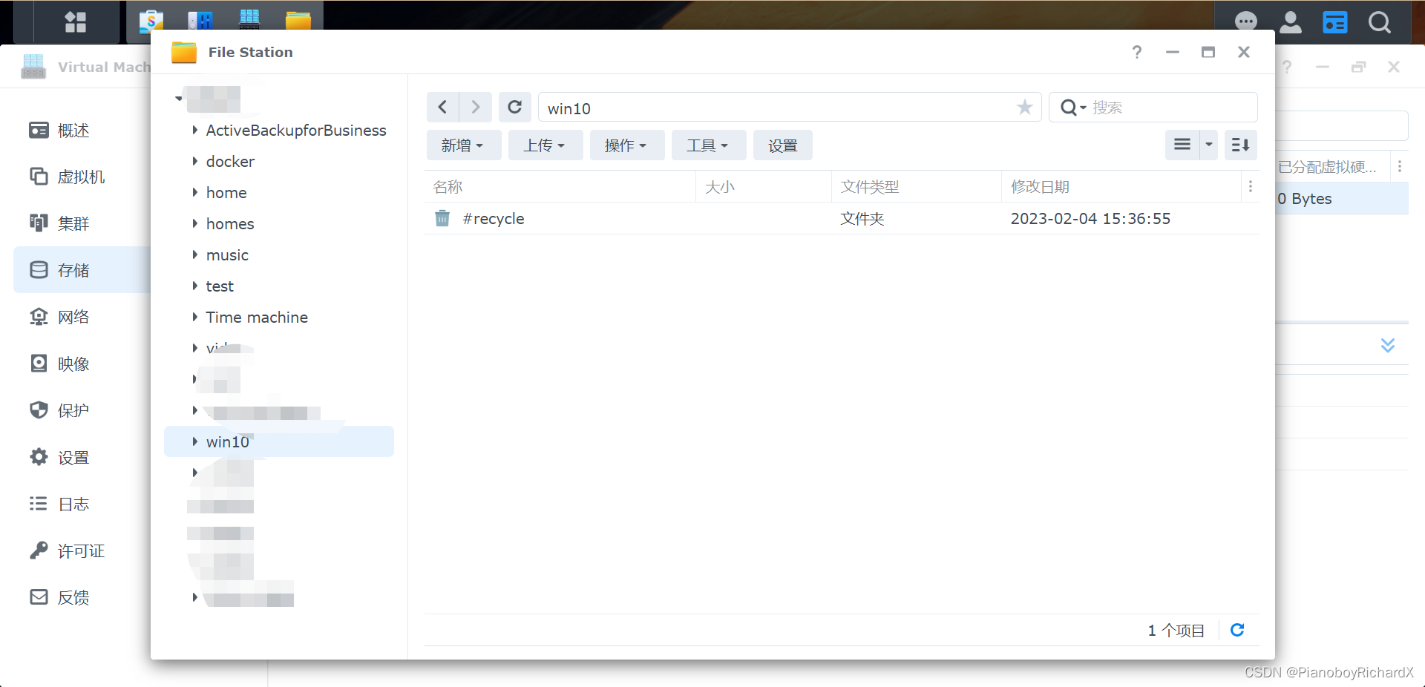Sort file list by 名称 column
The image size is (1425, 687).
coord(560,187)
